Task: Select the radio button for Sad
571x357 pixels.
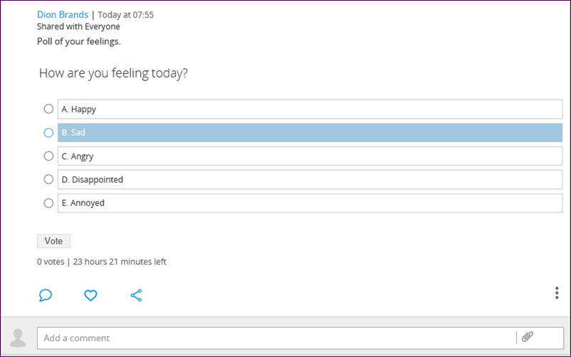Action: [48, 132]
